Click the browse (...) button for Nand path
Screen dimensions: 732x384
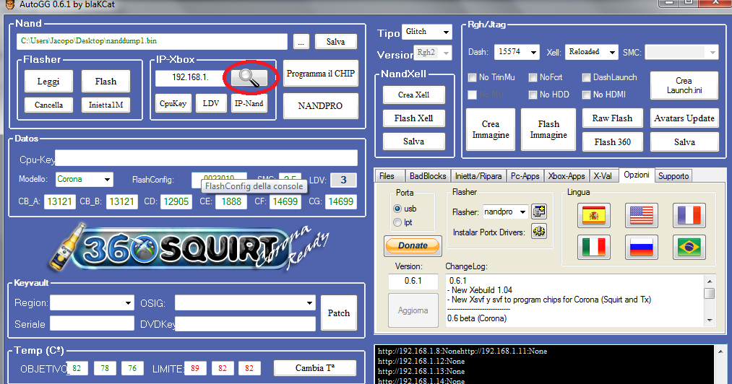[301, 42]
